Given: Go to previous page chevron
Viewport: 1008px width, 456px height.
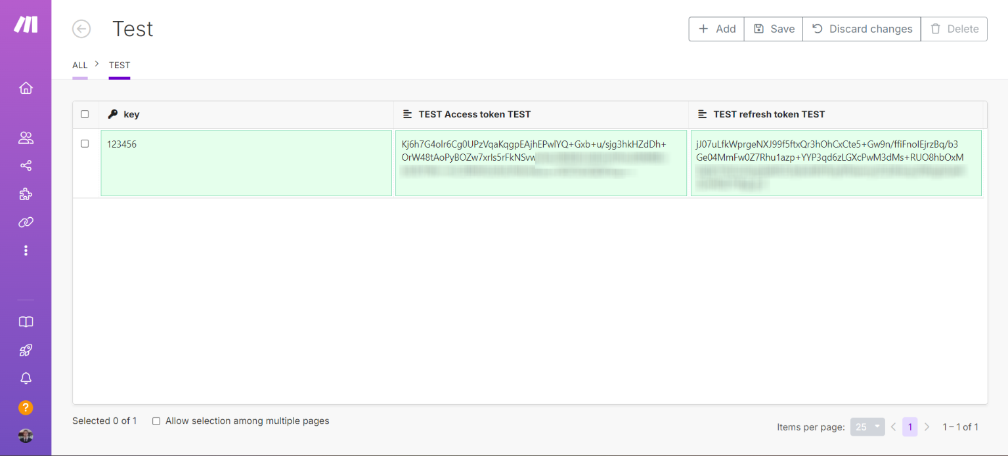Looking at the screenshot, I should coord(893,427).
